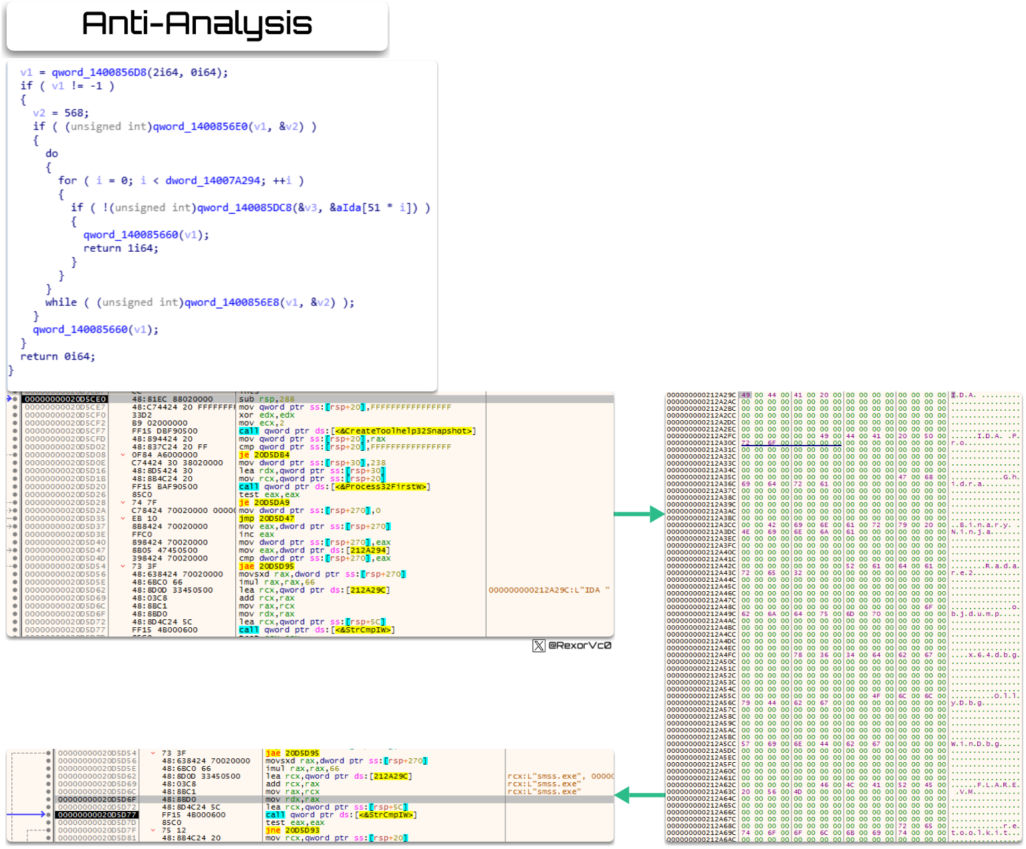This screenshot has width=1026, height=849.
Task: Select the highlighted 49 byte at 212A29C
Action: (x=745, y=395)
